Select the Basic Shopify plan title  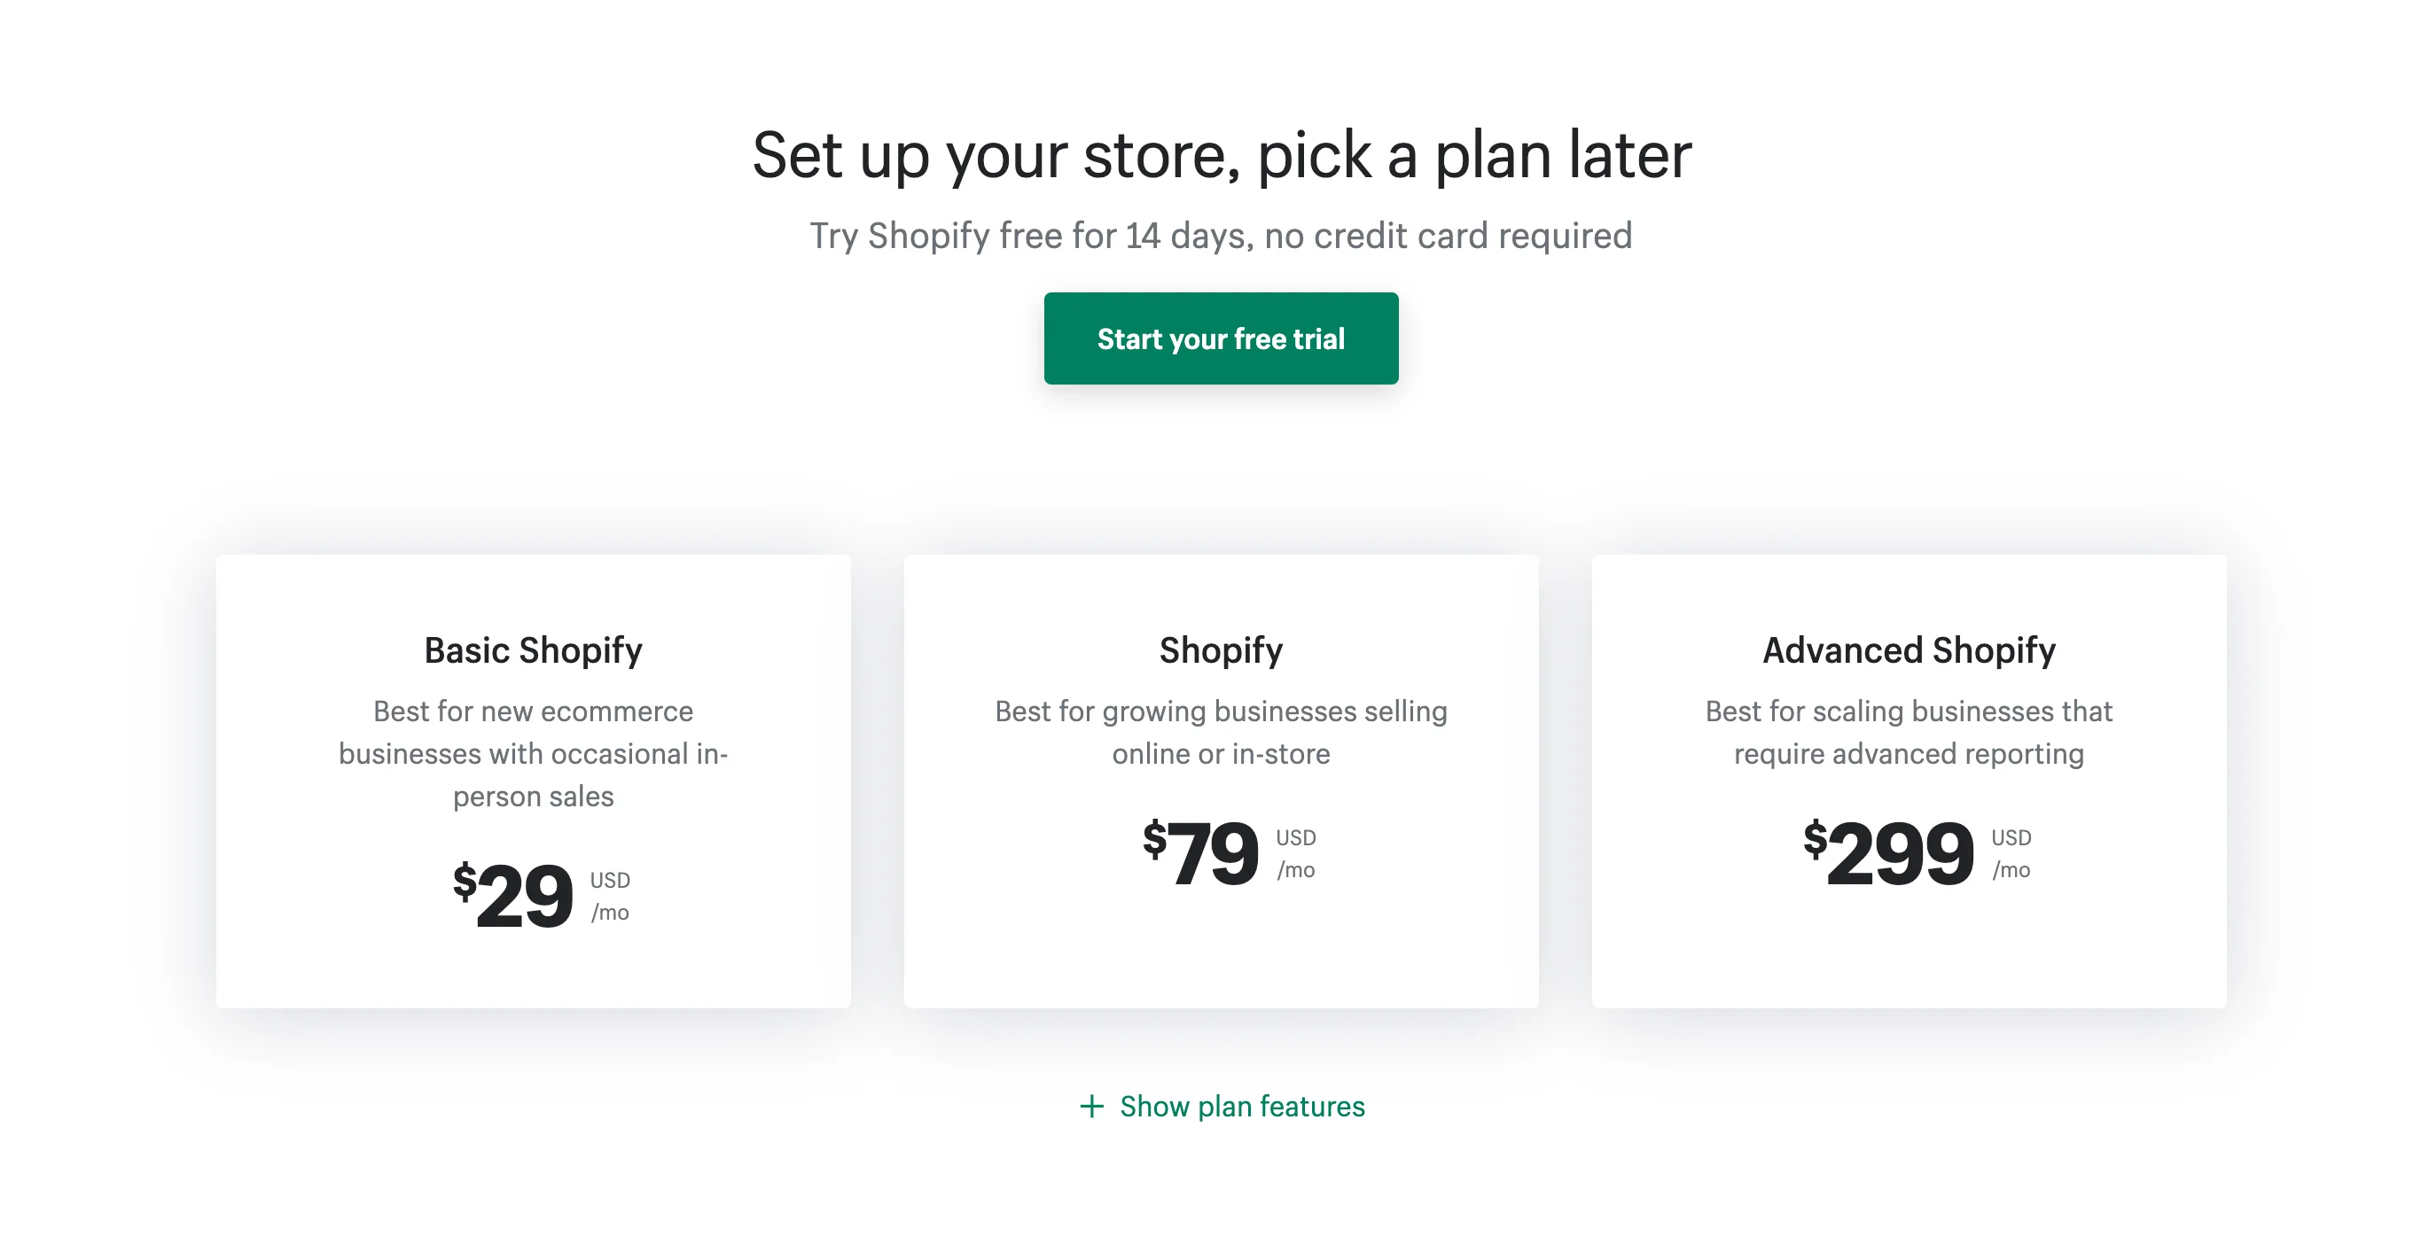(x=533, y=650)
